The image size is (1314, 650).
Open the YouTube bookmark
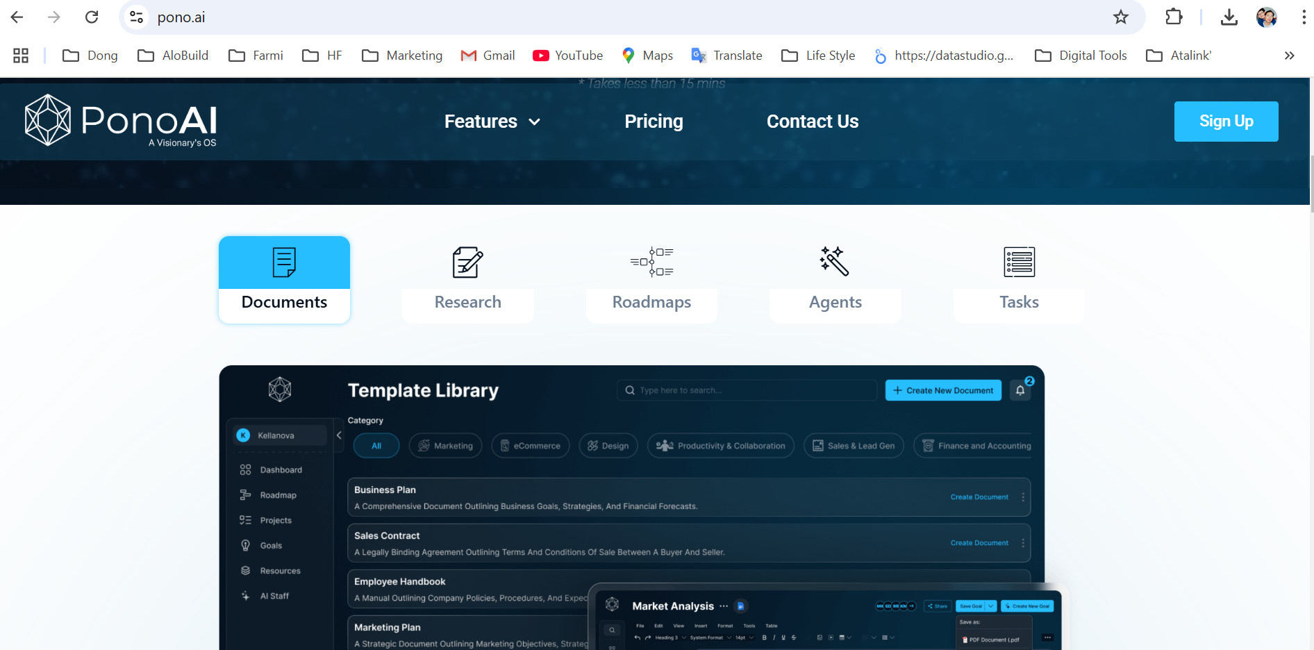pos(568,56)
